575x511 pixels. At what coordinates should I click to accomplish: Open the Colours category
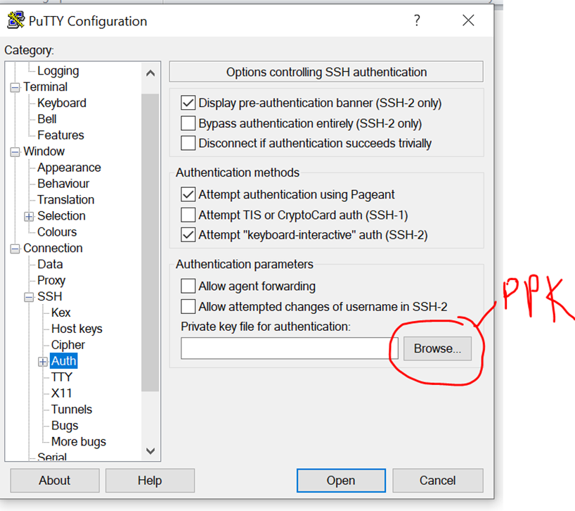tap(57, 232)
